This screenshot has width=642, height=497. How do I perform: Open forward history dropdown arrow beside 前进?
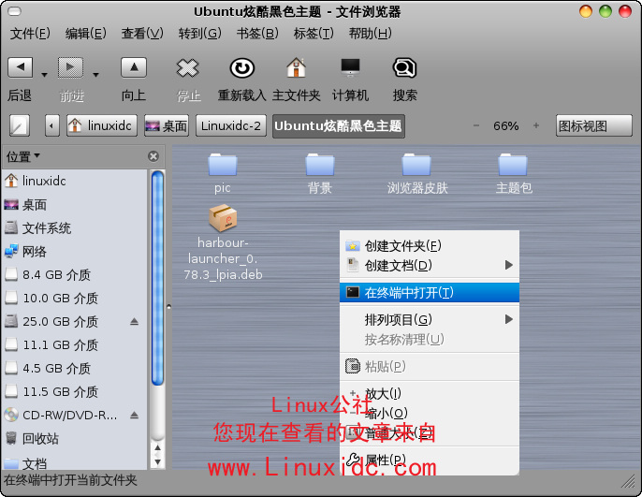(95, 75)
